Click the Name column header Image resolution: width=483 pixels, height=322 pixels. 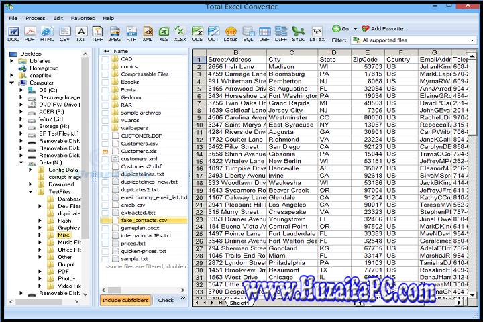point(121,51)
